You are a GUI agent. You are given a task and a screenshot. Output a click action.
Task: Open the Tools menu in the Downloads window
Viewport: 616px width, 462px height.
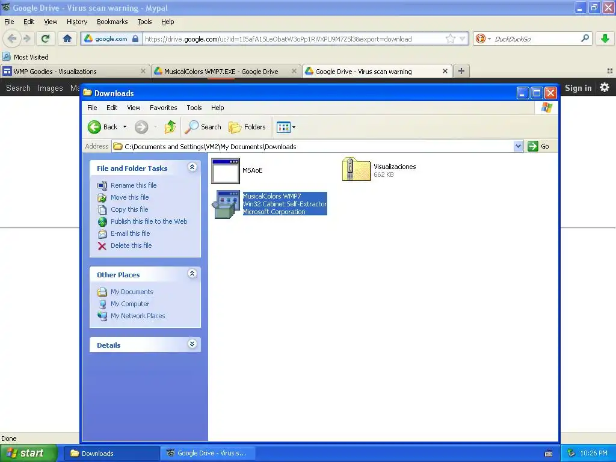pos(194,108)
